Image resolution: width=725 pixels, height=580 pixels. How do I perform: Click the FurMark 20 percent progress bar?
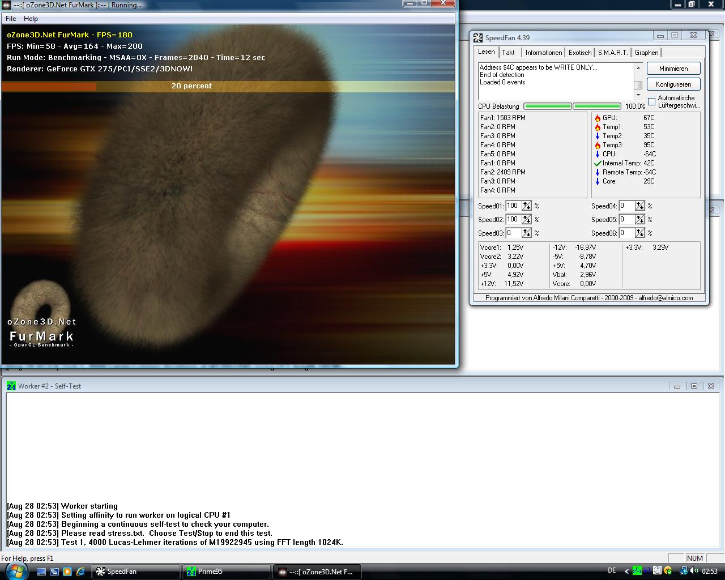pos(228,86)
